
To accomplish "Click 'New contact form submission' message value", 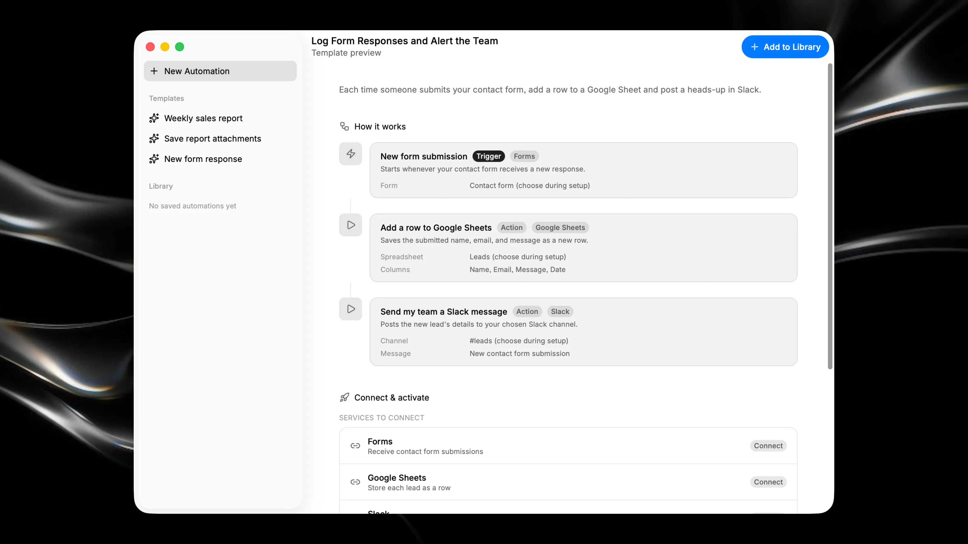I will pos(519,354).
